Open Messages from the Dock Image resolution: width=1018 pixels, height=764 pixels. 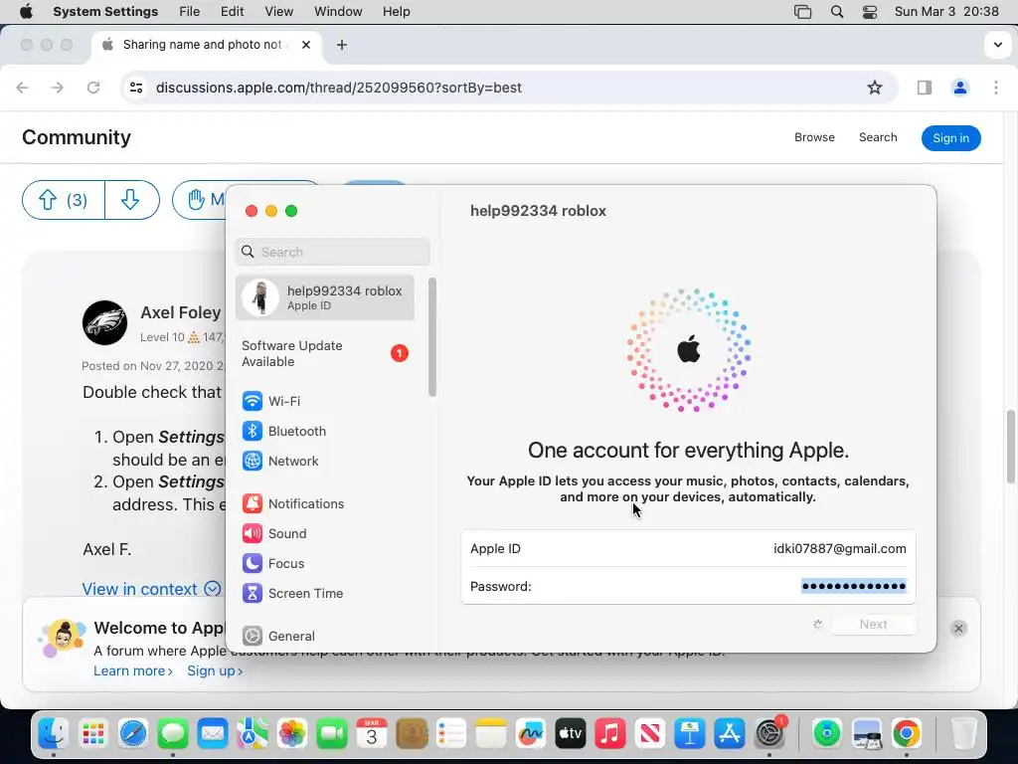tap(173, 734)
